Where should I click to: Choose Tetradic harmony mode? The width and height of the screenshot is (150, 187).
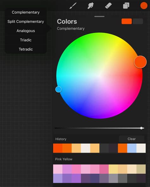[26, 49]
